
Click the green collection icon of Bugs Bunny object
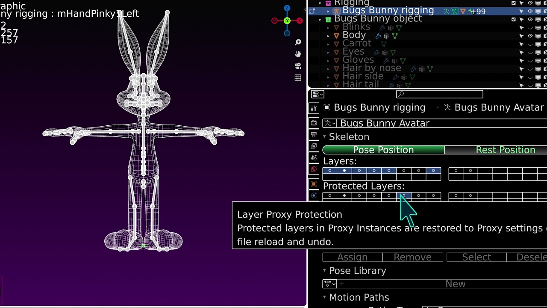click(x=328, y=20)
